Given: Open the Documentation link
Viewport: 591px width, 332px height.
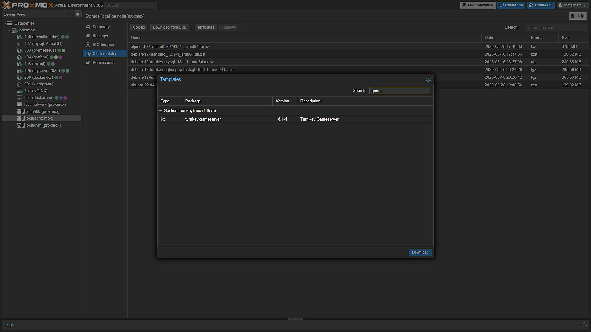Looking at the screenshot, I should (x=478, y=5).
